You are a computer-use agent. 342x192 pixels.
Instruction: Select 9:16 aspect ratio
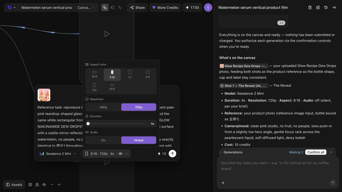click(112, 74)
